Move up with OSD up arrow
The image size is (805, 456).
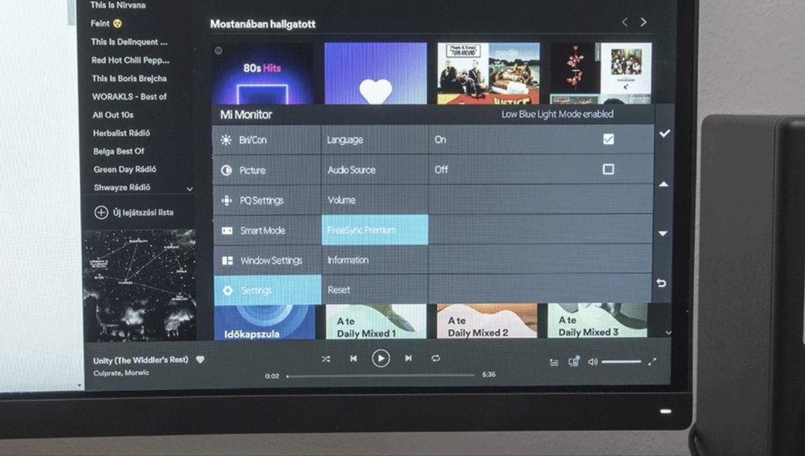point(663,183)
